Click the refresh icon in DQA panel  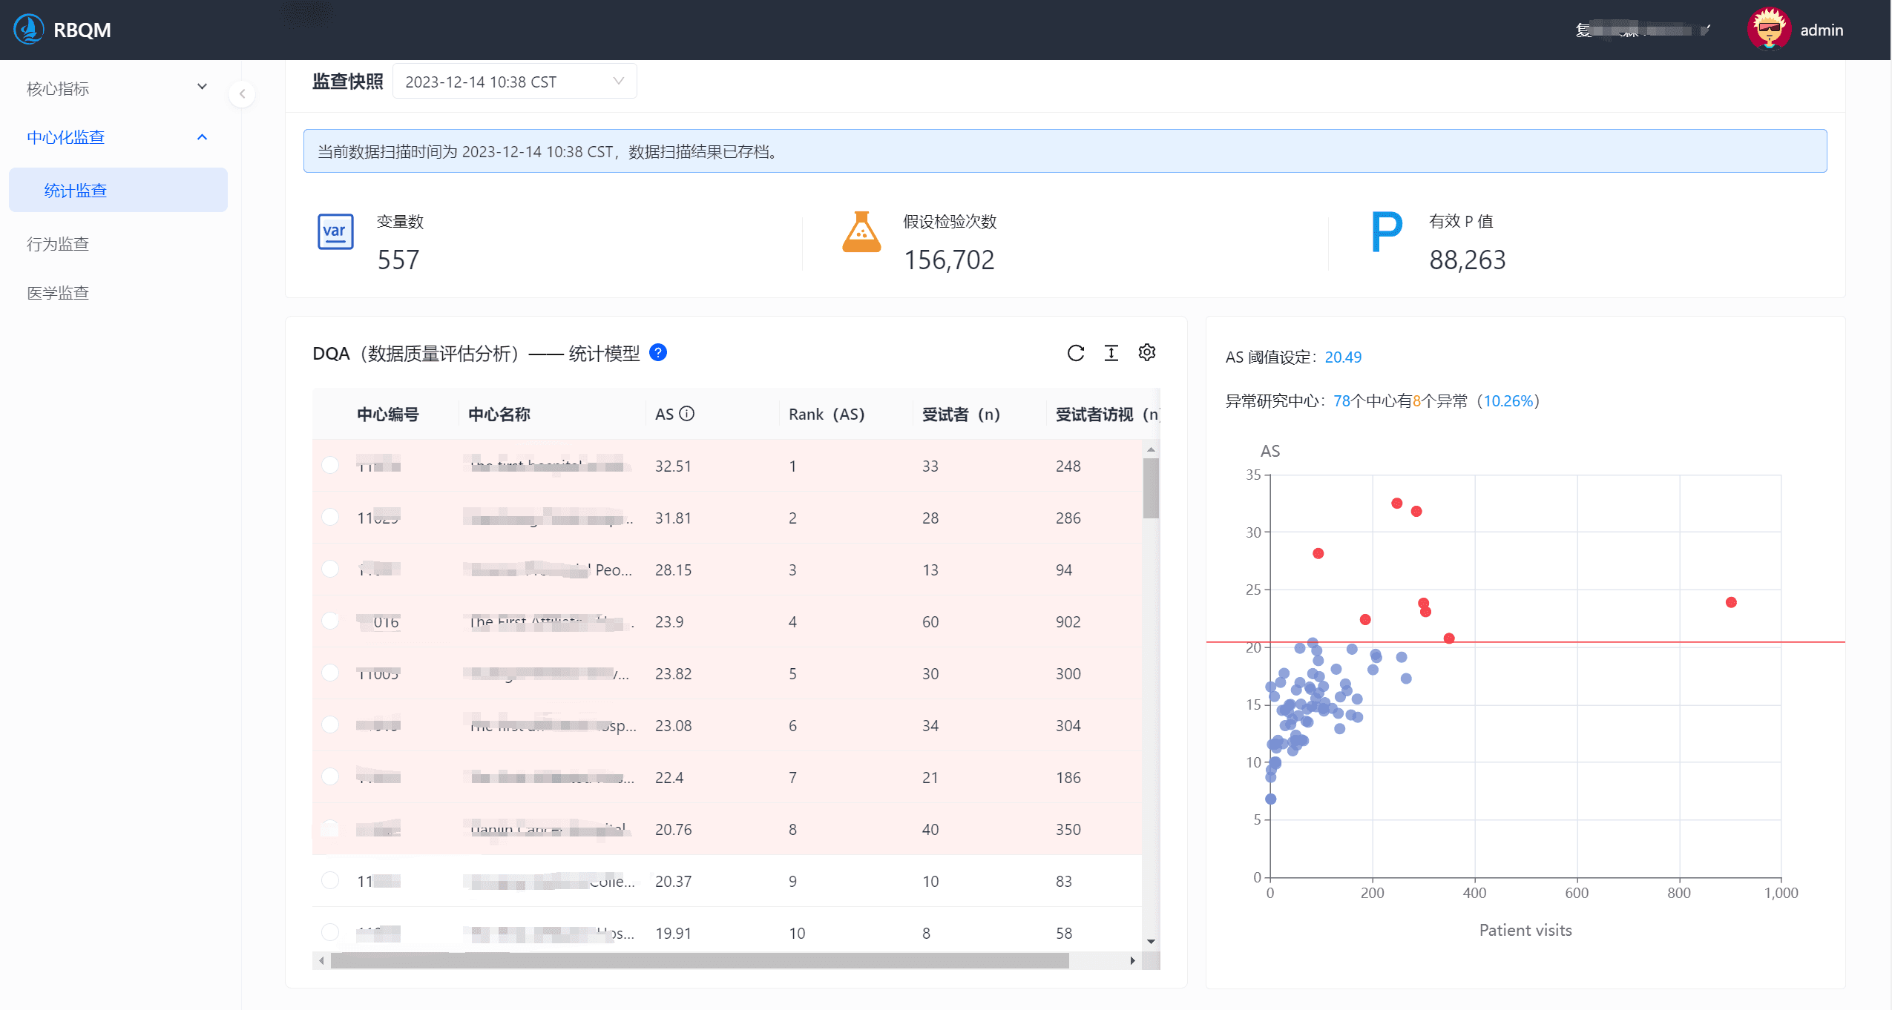1075,353
